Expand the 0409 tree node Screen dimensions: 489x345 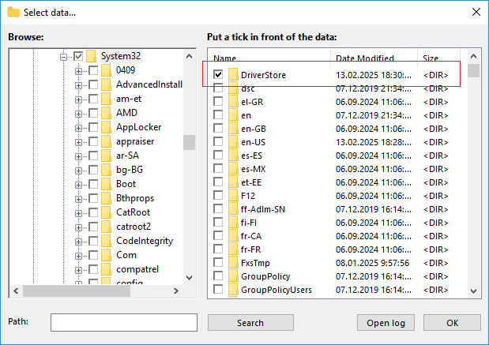pos(78,71)
